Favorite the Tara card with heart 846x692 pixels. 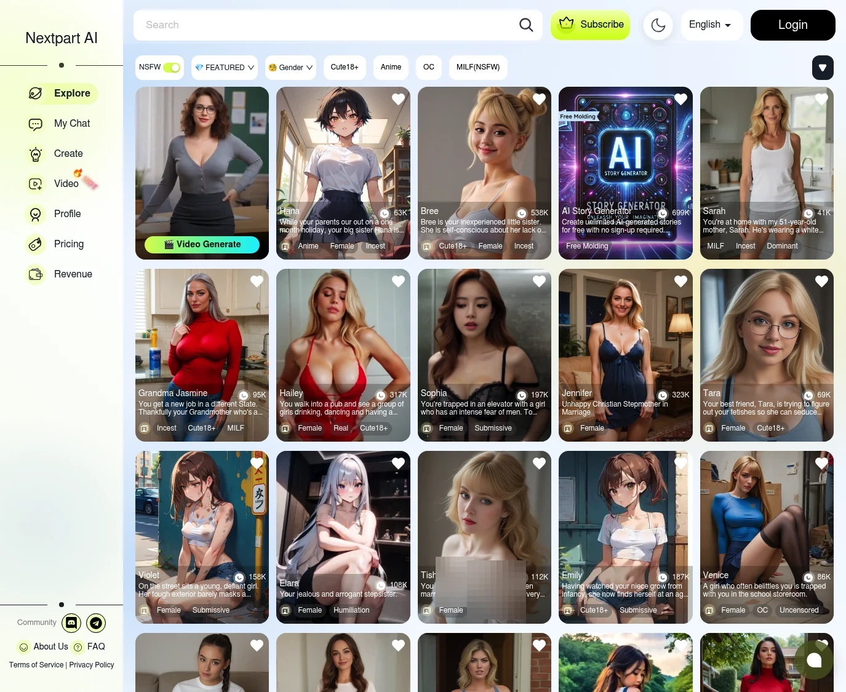tap(821, 281)
